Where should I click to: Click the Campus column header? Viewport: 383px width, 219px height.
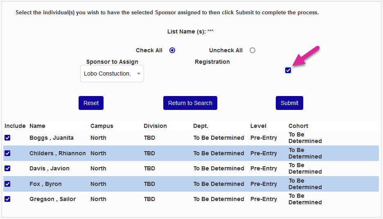pyautogui.click(x=101, y=126)
